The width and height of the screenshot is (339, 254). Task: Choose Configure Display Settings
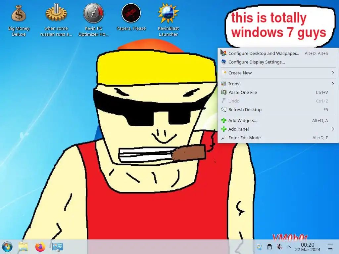pyautogui.click(x=278, y=62)
